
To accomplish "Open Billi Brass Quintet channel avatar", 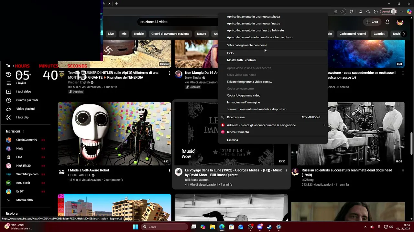I will click(179, 172).
